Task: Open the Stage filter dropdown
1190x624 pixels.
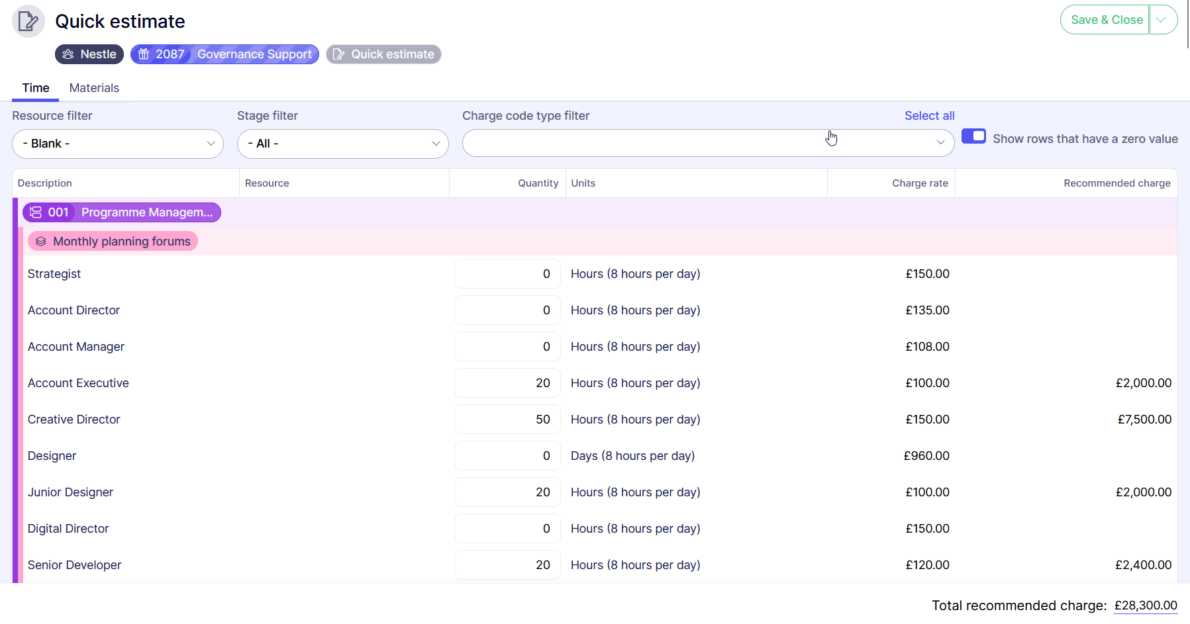Action: tap(343, 144)
